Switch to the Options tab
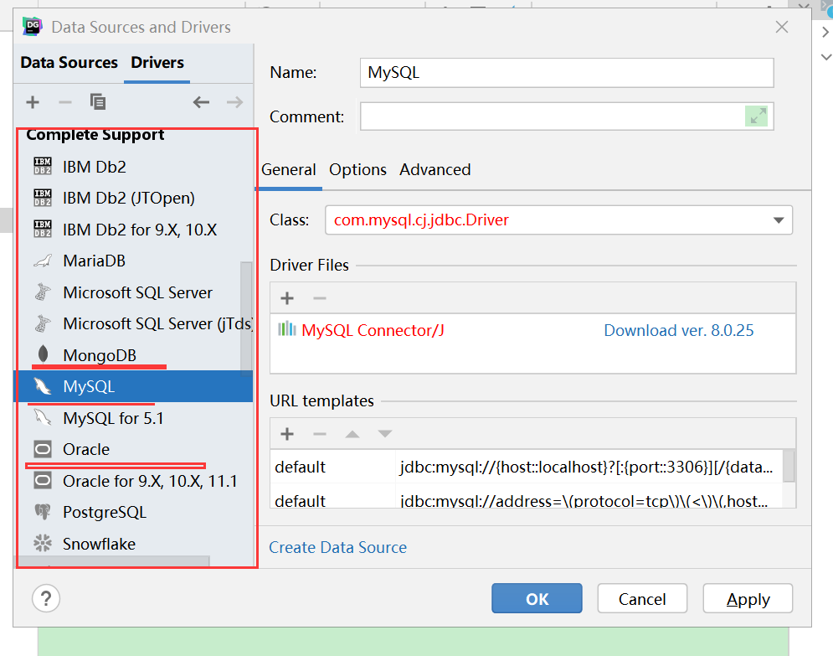Viewport: 833px width, 656px height. (357, 169)
